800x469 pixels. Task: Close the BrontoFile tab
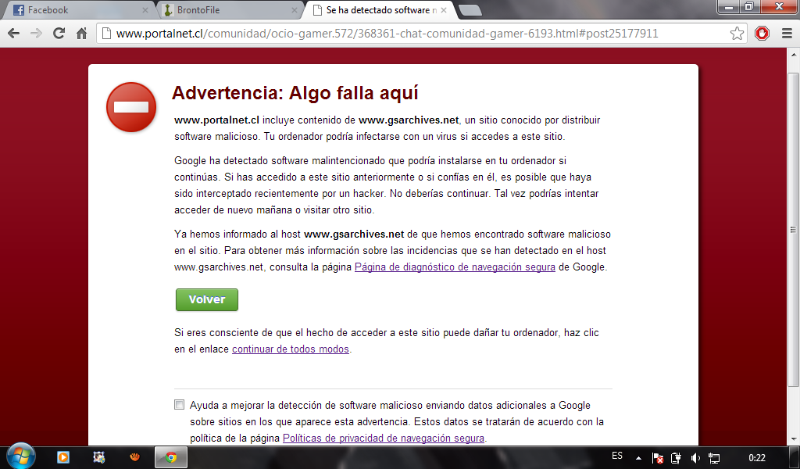click(295, 10)
